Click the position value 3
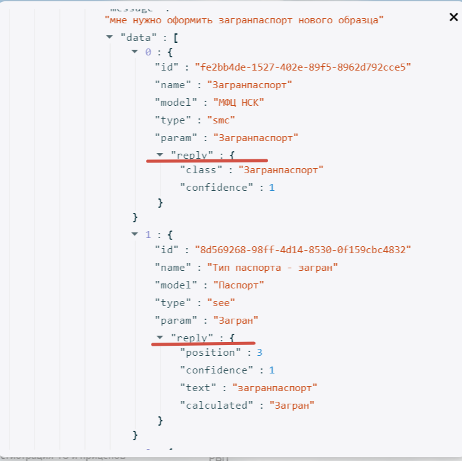The height and width of the screenshot is (461, 462). pyautogui.click(x=259, y=353)
